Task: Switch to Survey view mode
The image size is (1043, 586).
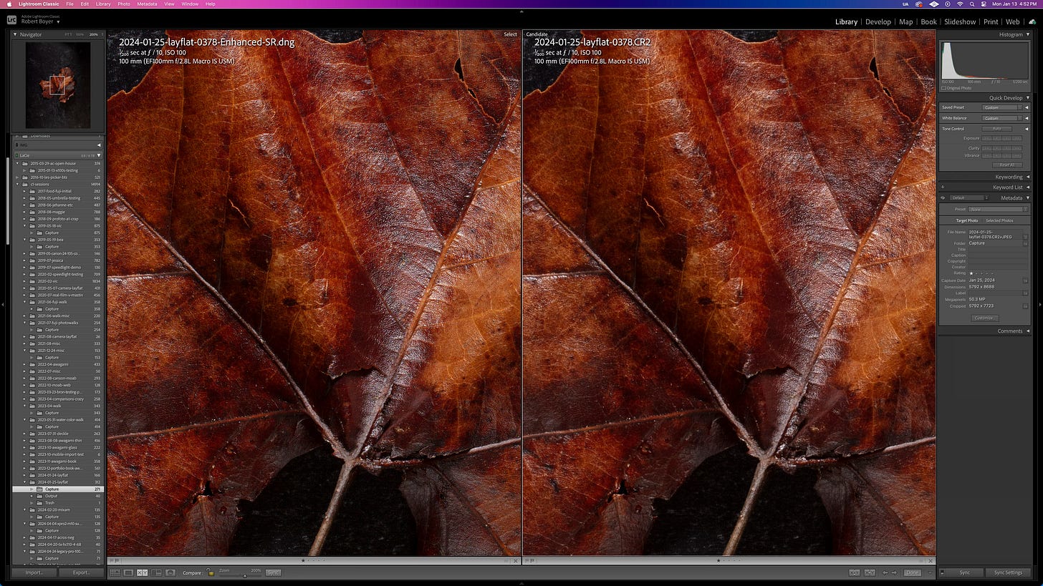Action: (158, 572)
